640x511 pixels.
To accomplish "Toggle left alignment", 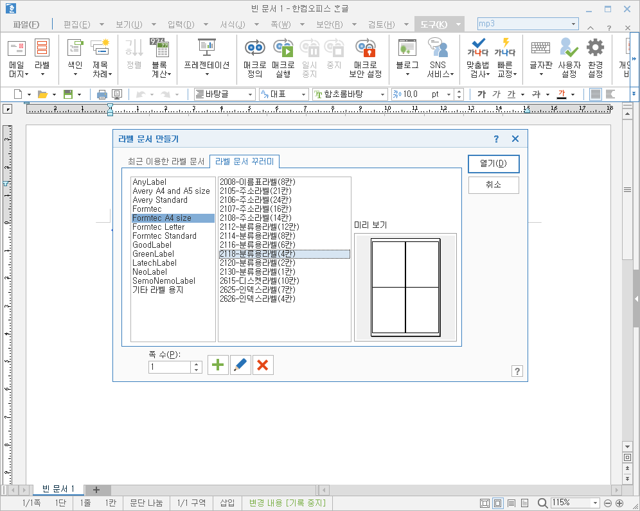I will pyautogui.click(x=610, y=94).
